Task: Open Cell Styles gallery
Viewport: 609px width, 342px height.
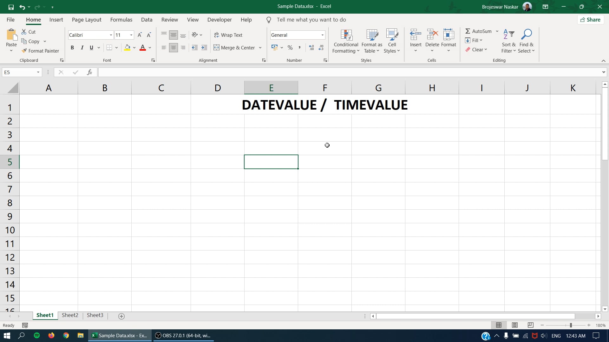Action: (x=392, y=41)
